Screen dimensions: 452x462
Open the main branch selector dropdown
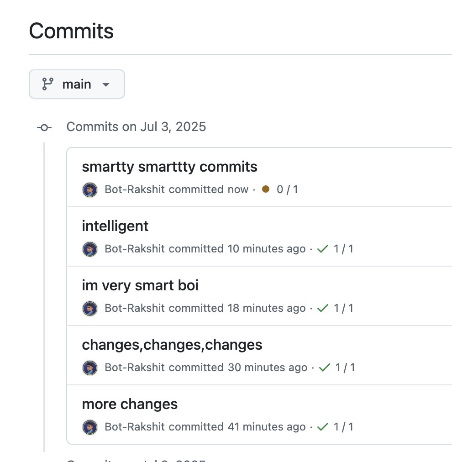77,84
